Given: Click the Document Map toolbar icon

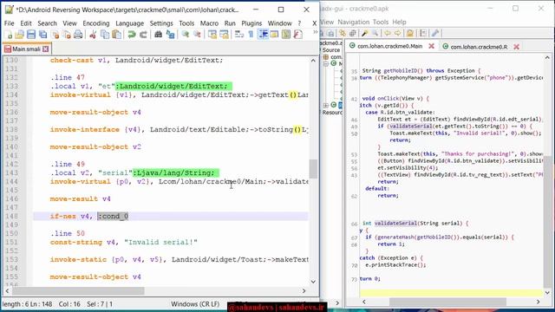Looking at the screenshot, I should tap(285, 35).
